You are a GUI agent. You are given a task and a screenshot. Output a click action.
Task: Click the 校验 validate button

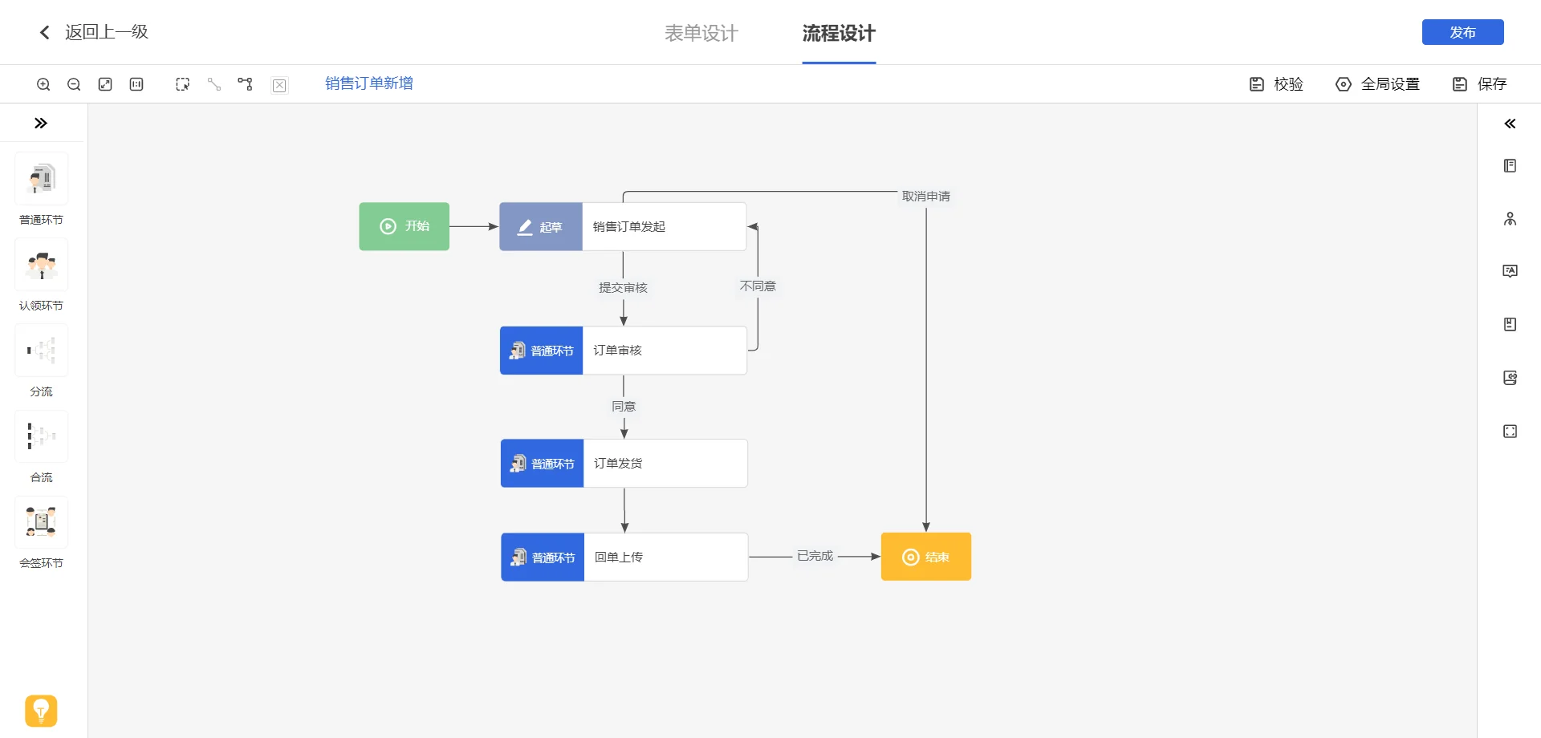point(1276,84)
